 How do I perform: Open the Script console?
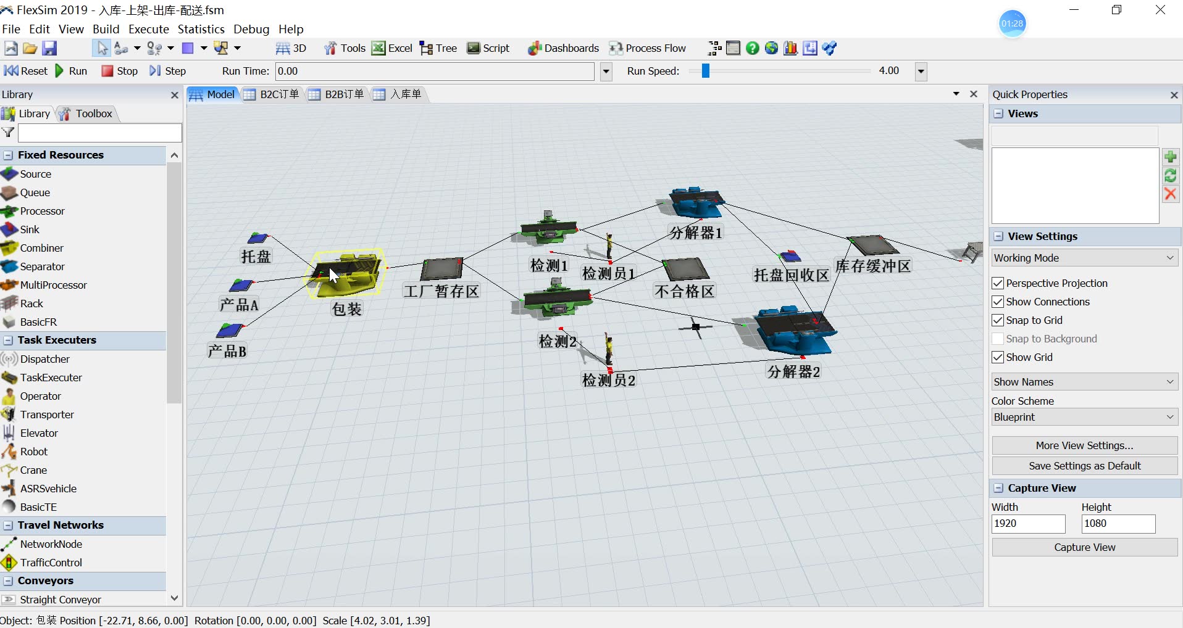488,48
